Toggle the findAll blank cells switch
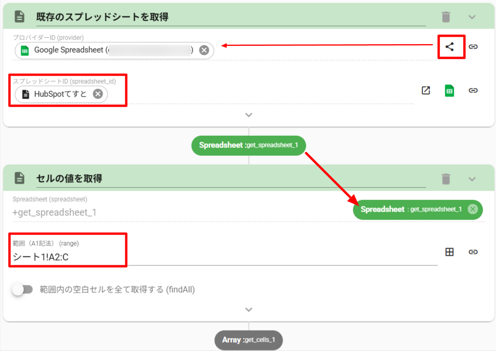 [23, 289]
